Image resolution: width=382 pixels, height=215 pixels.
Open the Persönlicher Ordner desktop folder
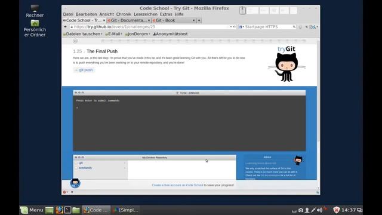(35, 29)
